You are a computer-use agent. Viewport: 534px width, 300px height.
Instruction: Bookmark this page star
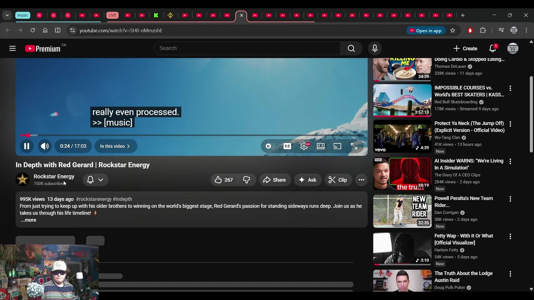click(x=453, y=30)
